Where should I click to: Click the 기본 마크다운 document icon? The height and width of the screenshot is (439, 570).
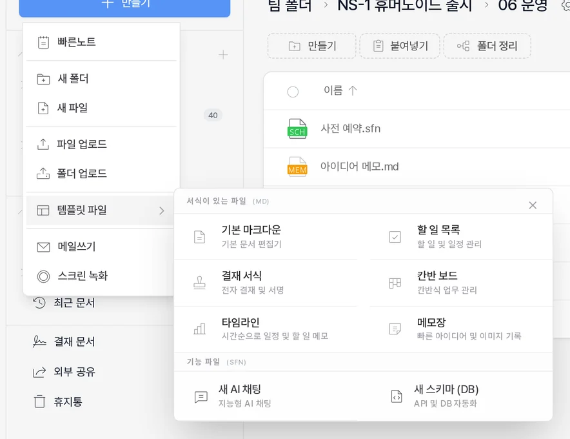point(200,237)
